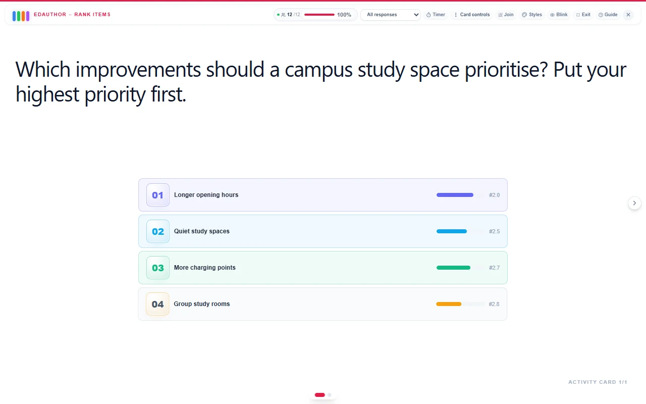Screen dimensions: 646x404
Task: Close the top toolbar with X
Action: (628, 15)
